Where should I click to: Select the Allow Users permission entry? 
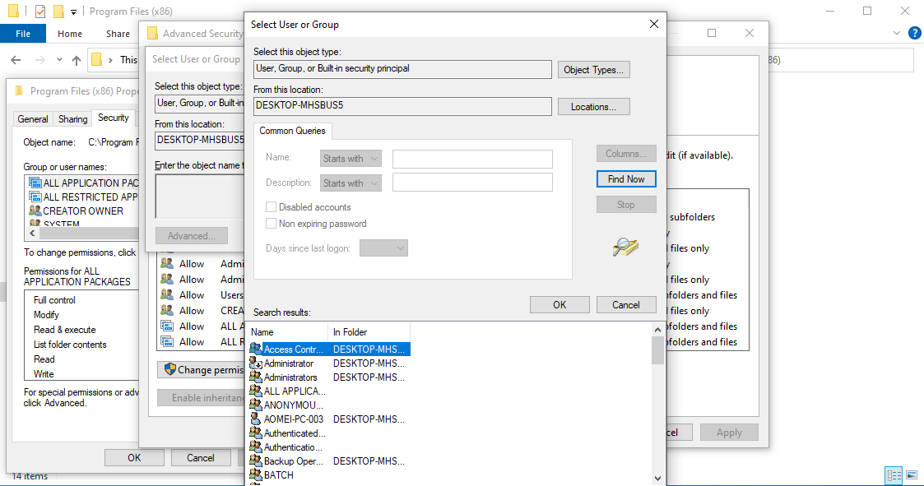(202, 295)
